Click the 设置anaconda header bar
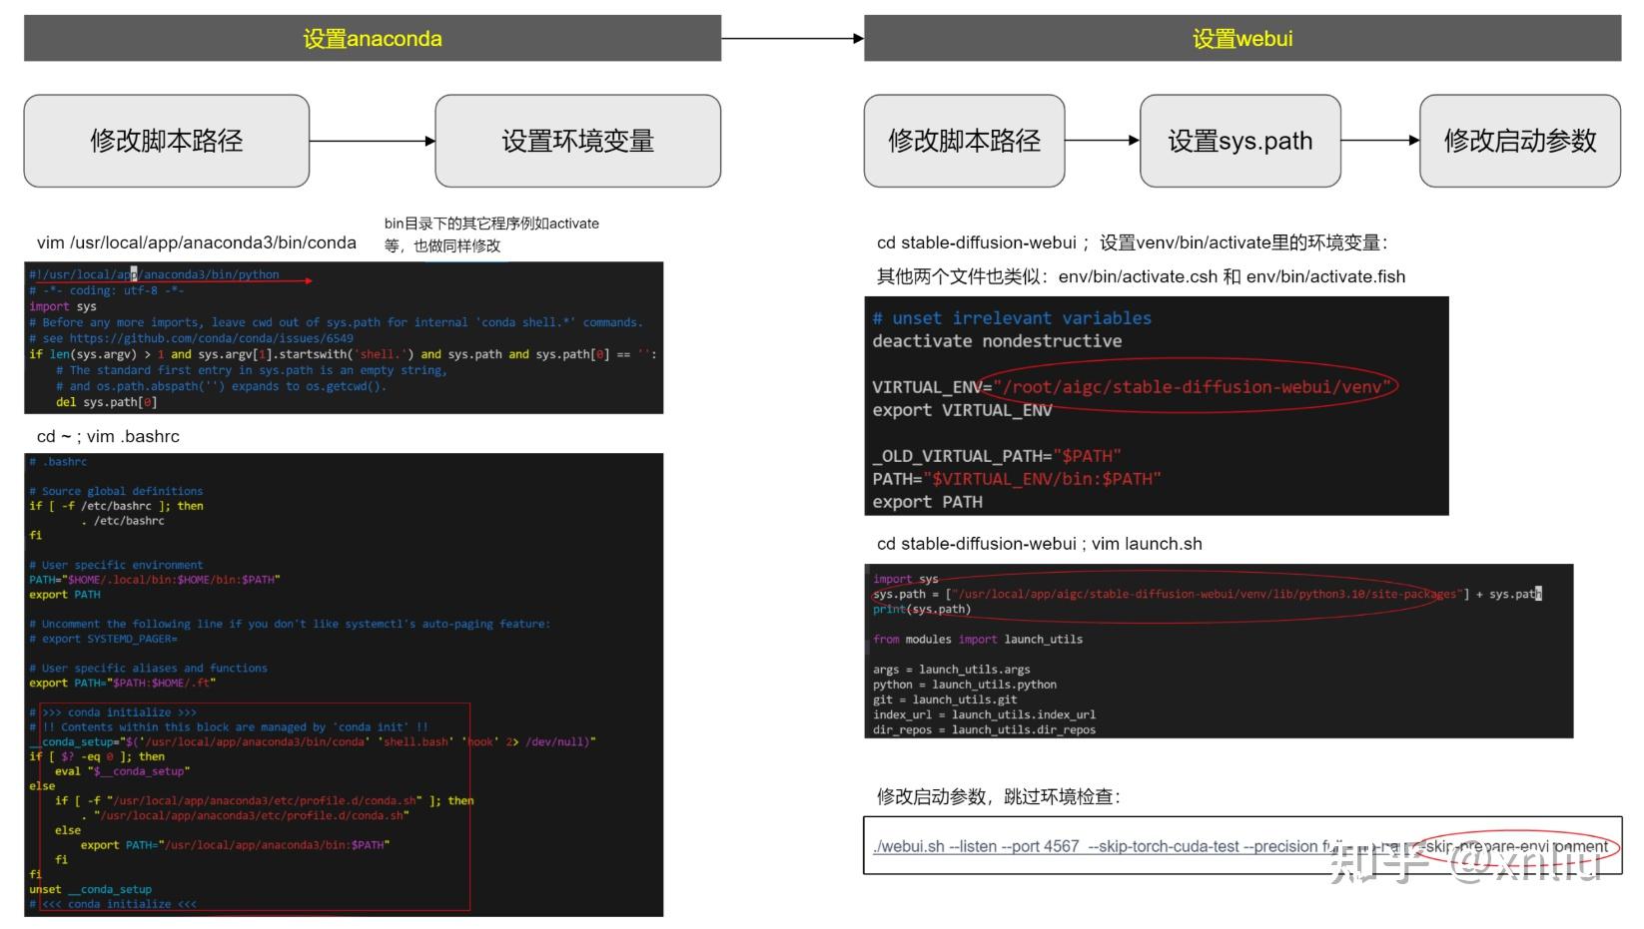The image size is (1644, 929). pos(370,38)
